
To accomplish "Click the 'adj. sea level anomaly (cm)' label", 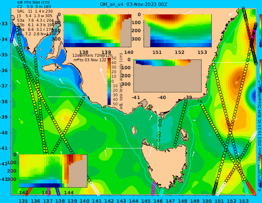I will pos(121,81).
